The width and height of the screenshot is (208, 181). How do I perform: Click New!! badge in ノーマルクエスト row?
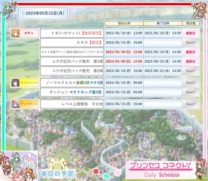pos(190,83)
